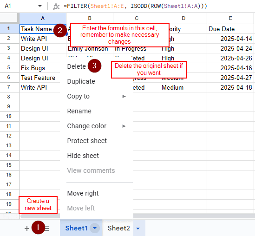The width and height of the screenshot is (255, 236).
Task: Select the 2025-04-14 date cell
Action: [x=230, y=39]
